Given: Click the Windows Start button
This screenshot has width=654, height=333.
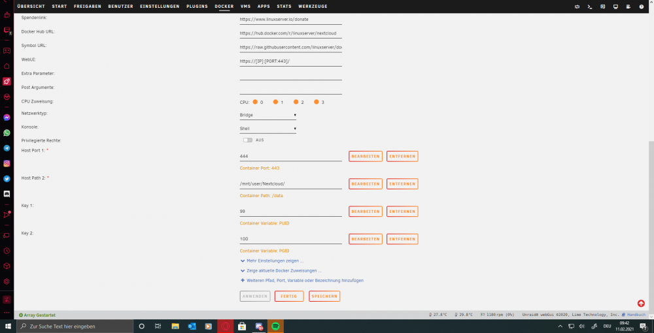Looking at the screenshot, I should pos(7,326).
